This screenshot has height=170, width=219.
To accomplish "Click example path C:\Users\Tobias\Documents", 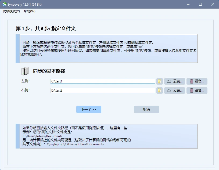I will pyautogui.click(x=42, y=136).
